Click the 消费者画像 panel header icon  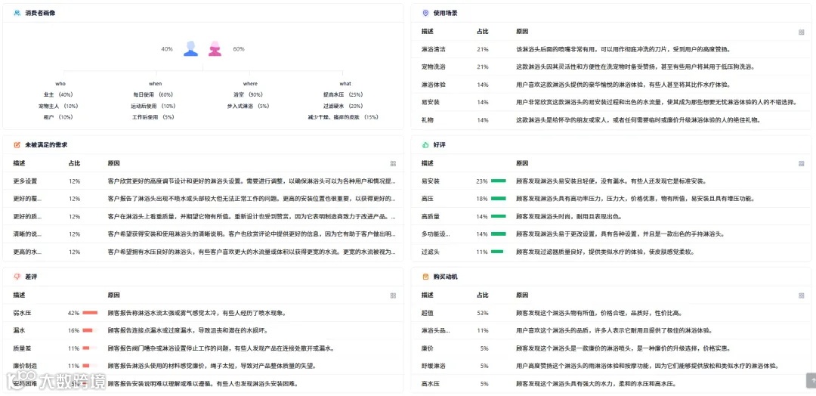pyautogui.click(x=17, y=13)
